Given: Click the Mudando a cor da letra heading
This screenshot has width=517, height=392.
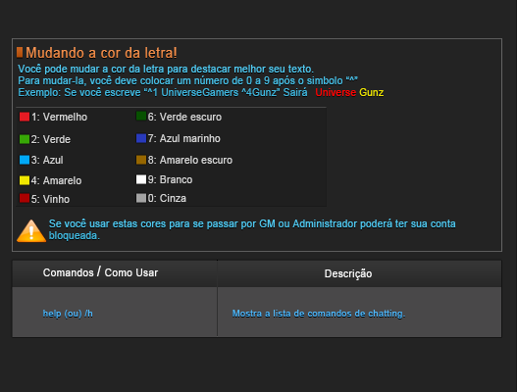Looking at the screenshot, I should coord(101,53).
